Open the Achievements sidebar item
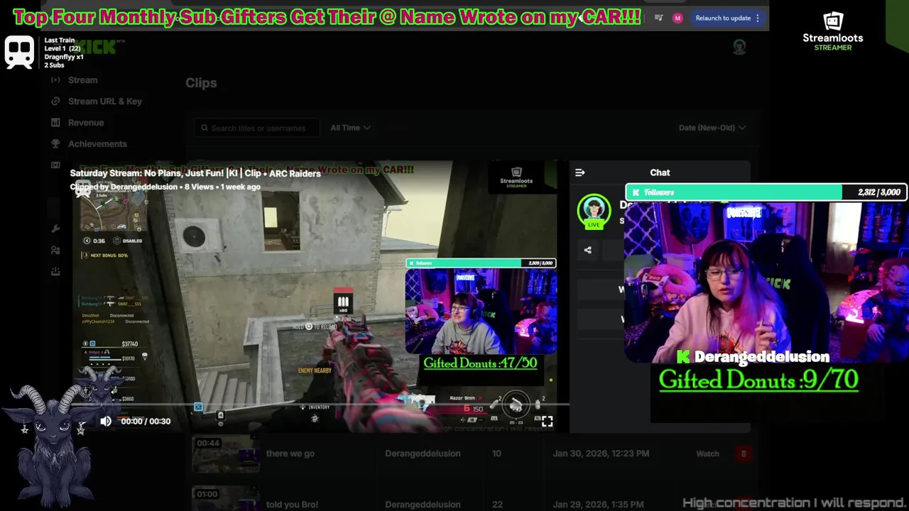The width and height of the screenshot is (909, 511). tap(97, 144)
